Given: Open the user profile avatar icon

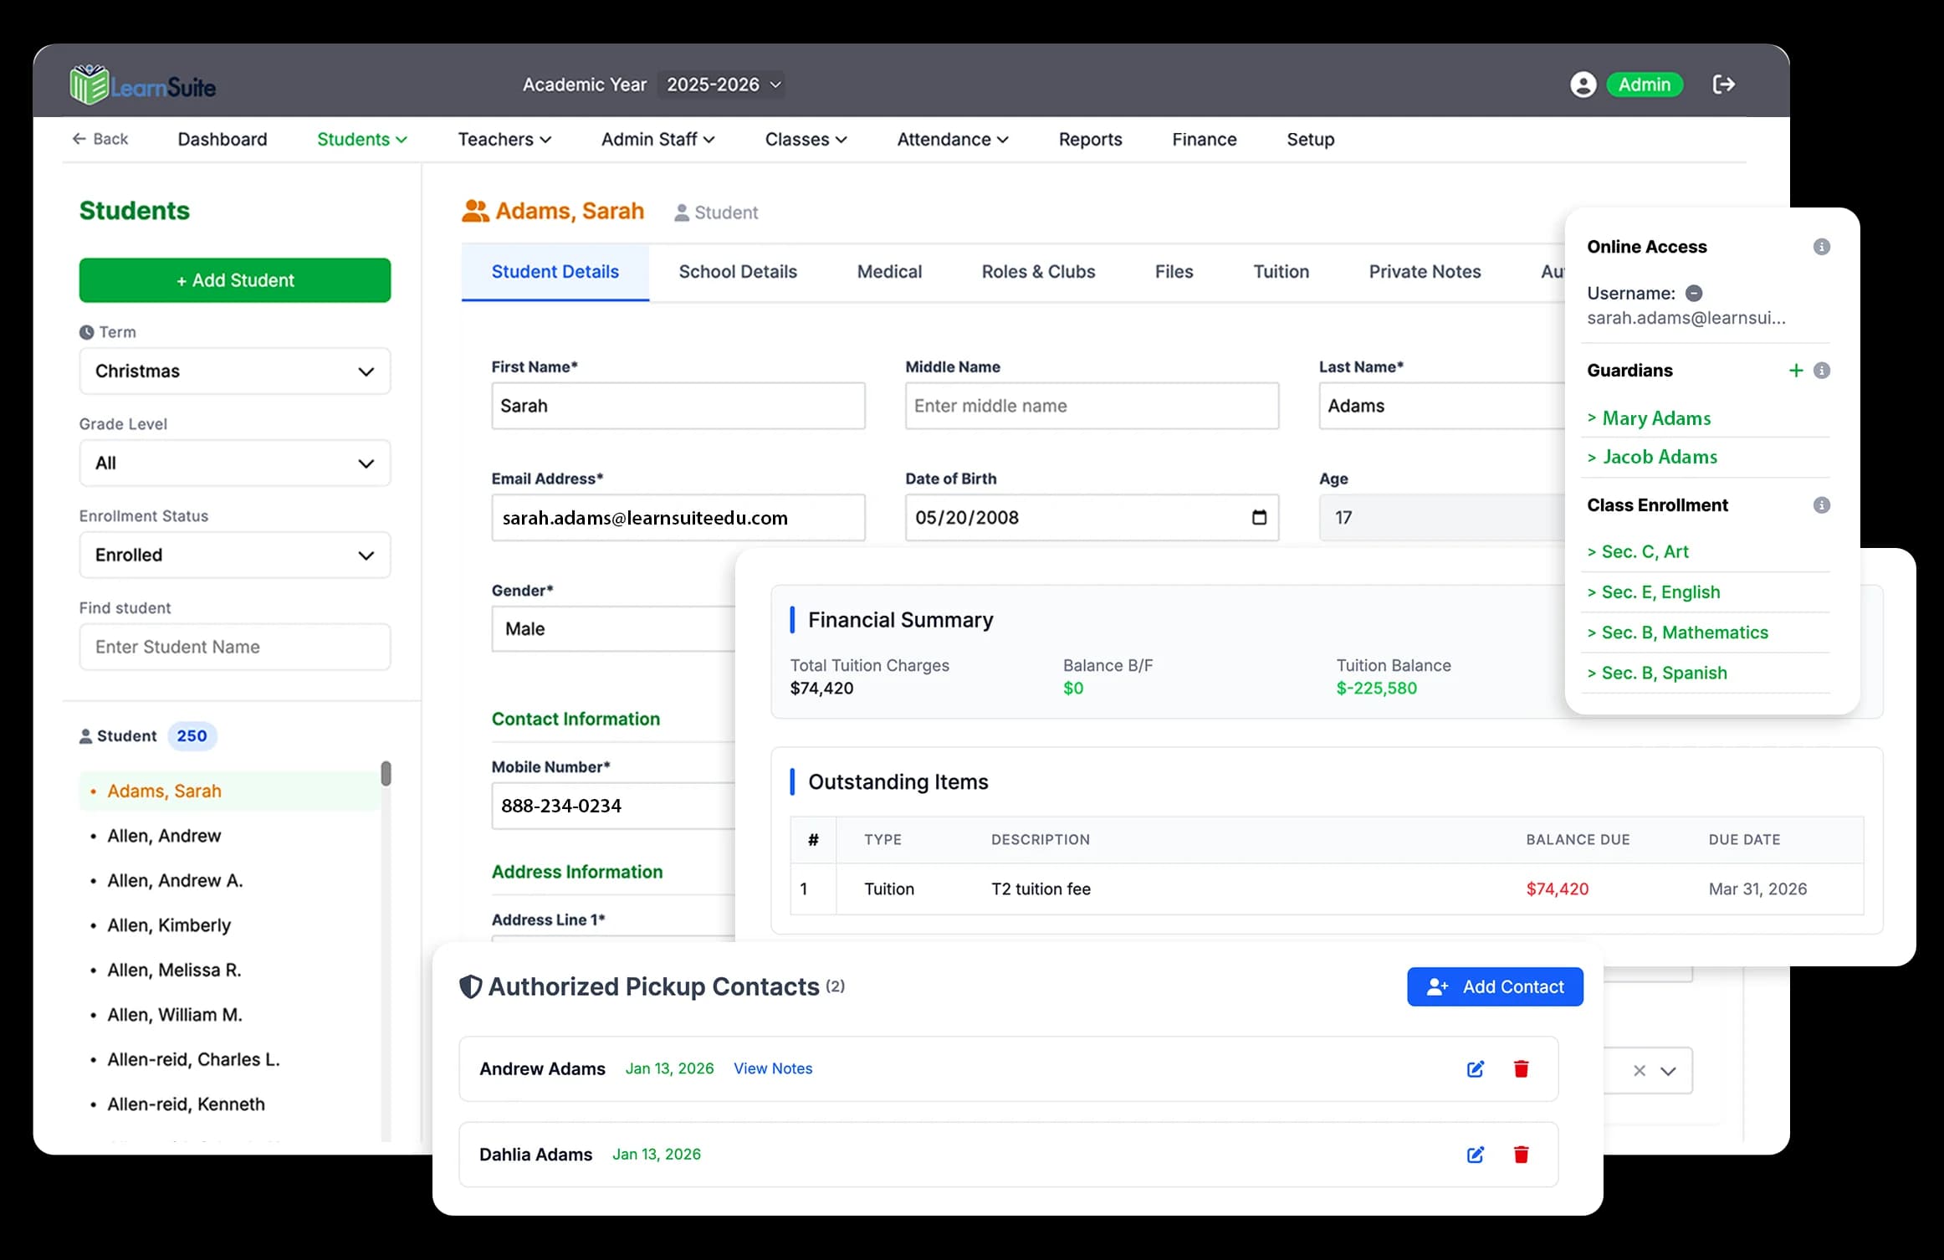Looking at the screenshot, I should [1583, 85].
